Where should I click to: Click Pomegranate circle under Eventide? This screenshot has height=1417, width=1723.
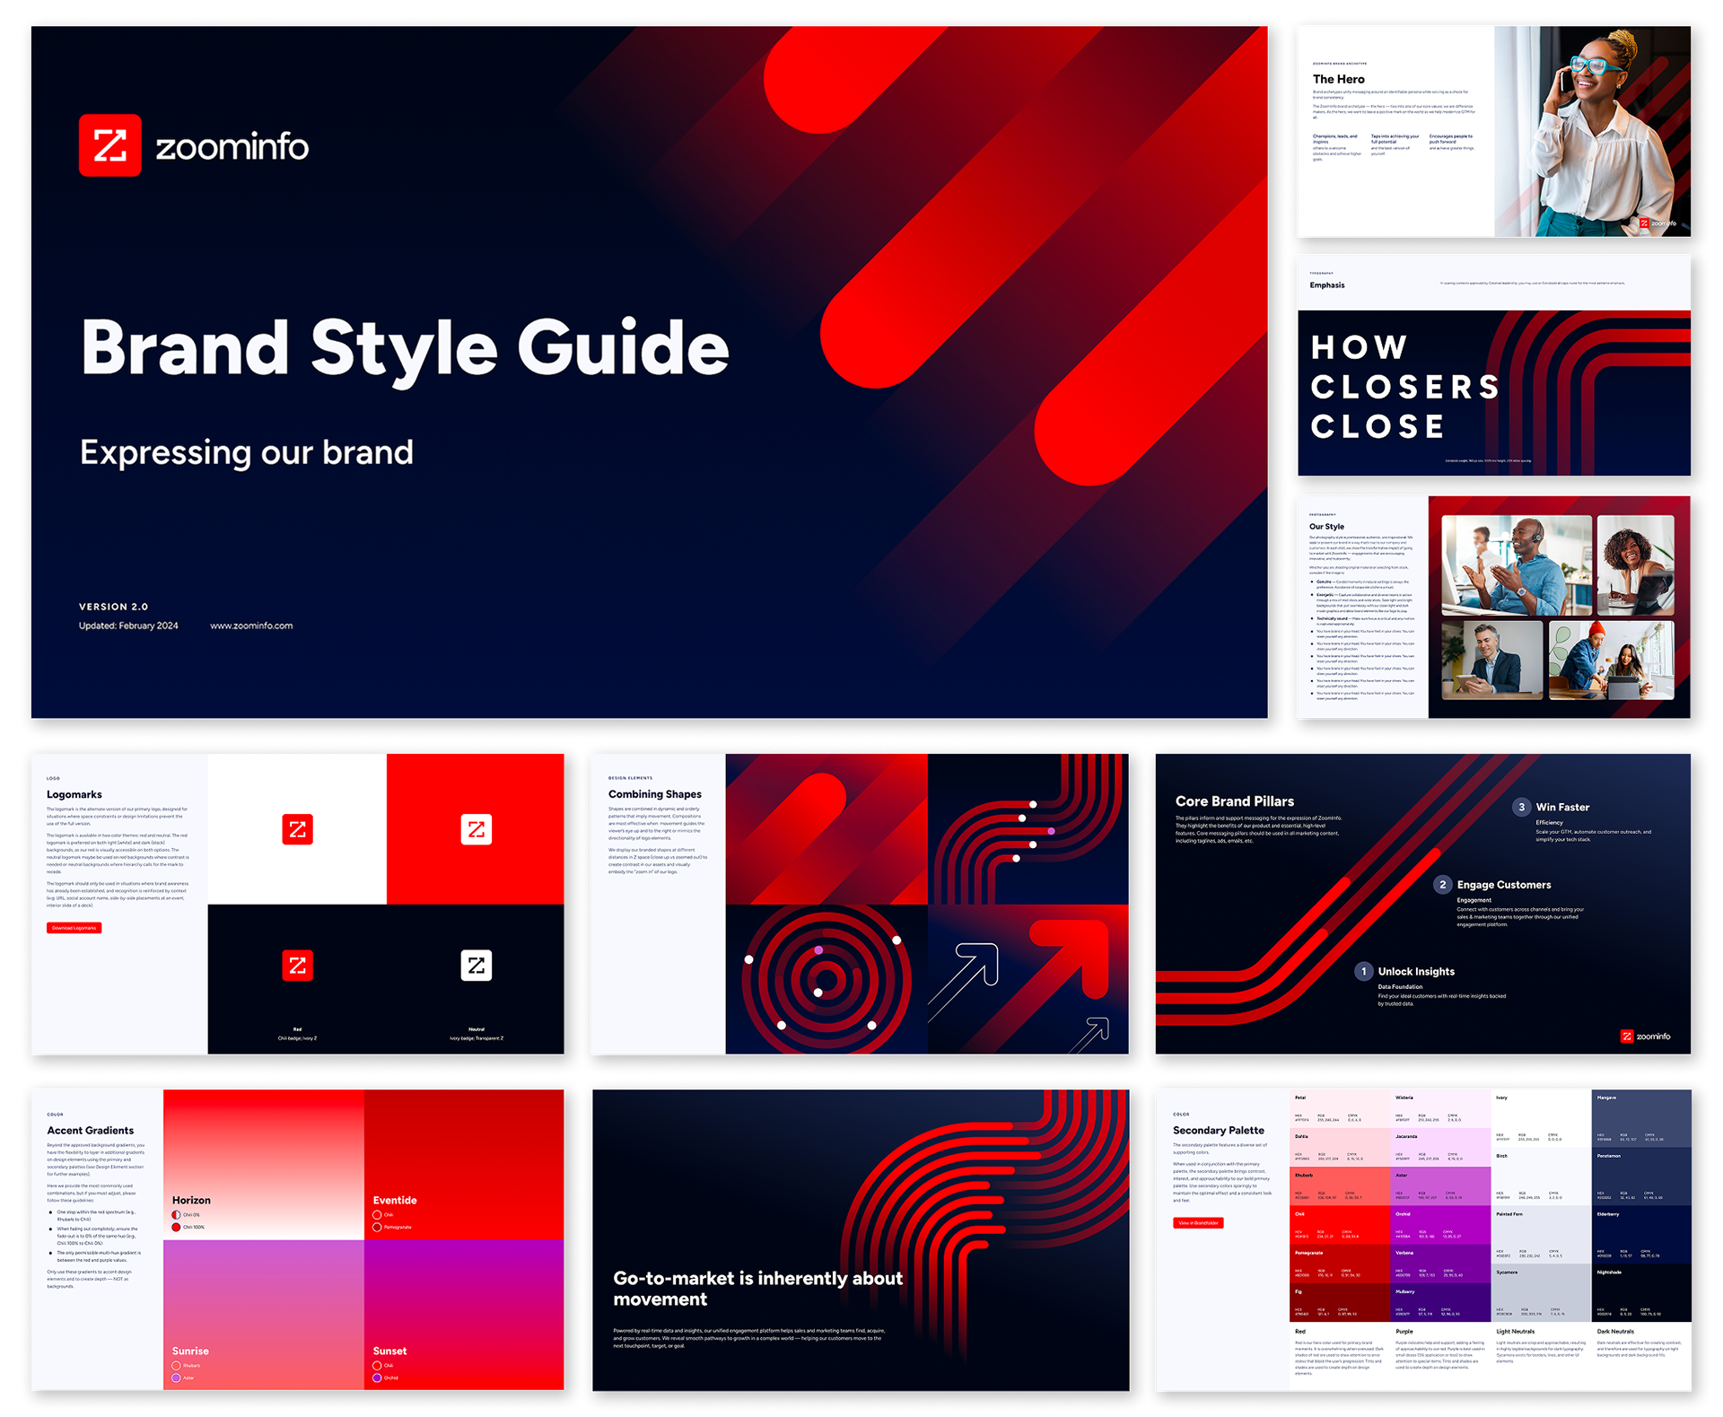378,1227
